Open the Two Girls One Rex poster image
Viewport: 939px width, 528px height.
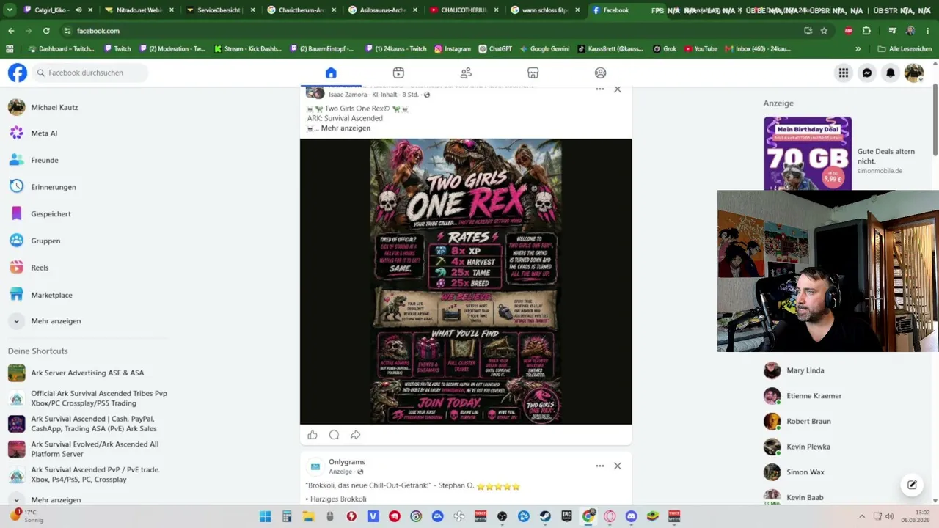coord(466,282)
